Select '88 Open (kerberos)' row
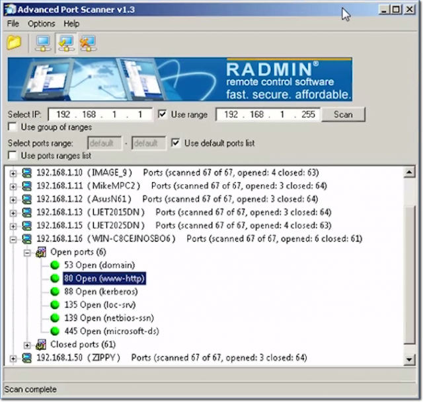This screenshot has width=423, height=402. tap(101, 292)
